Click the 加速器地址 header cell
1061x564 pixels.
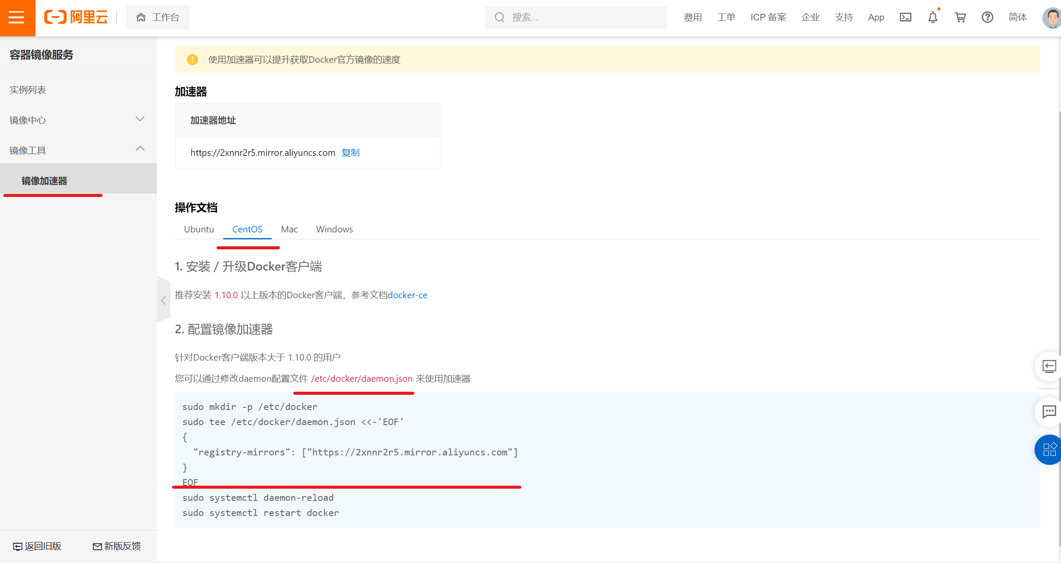click(x=307, y=120)
